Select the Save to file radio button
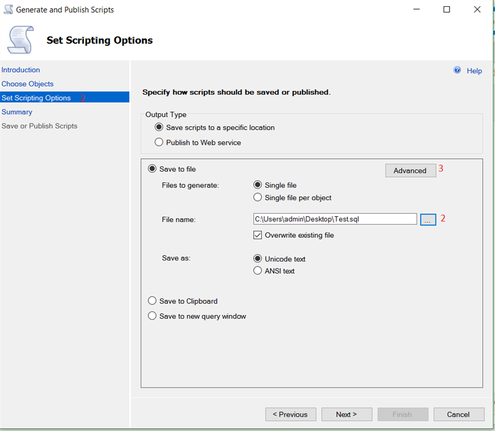The image size is (495, 431). (x=152, y=169)
